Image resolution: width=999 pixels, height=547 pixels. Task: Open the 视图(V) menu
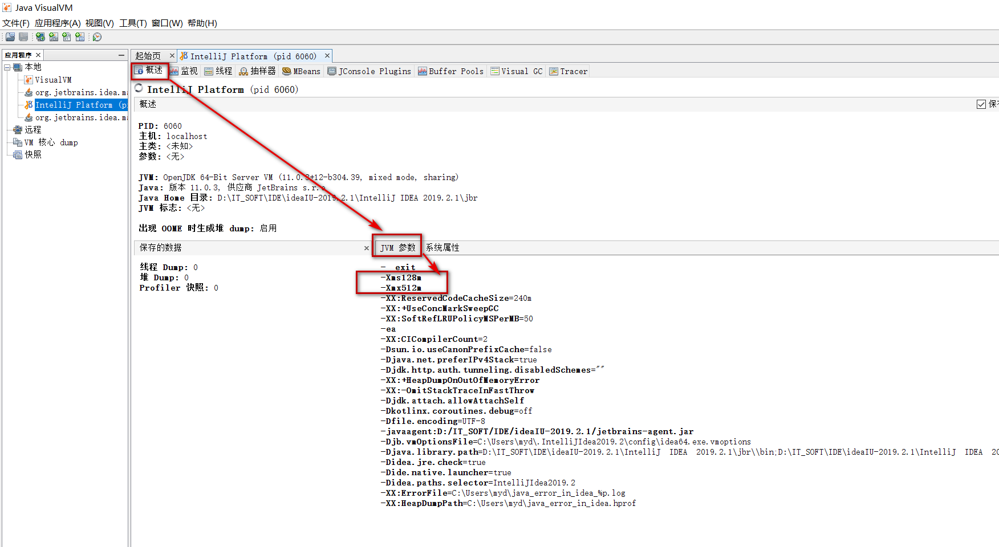[x=100, y=23]
